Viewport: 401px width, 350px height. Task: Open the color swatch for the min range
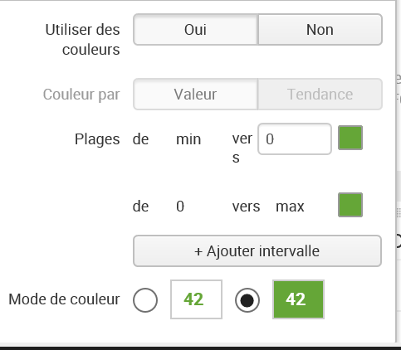350,138
